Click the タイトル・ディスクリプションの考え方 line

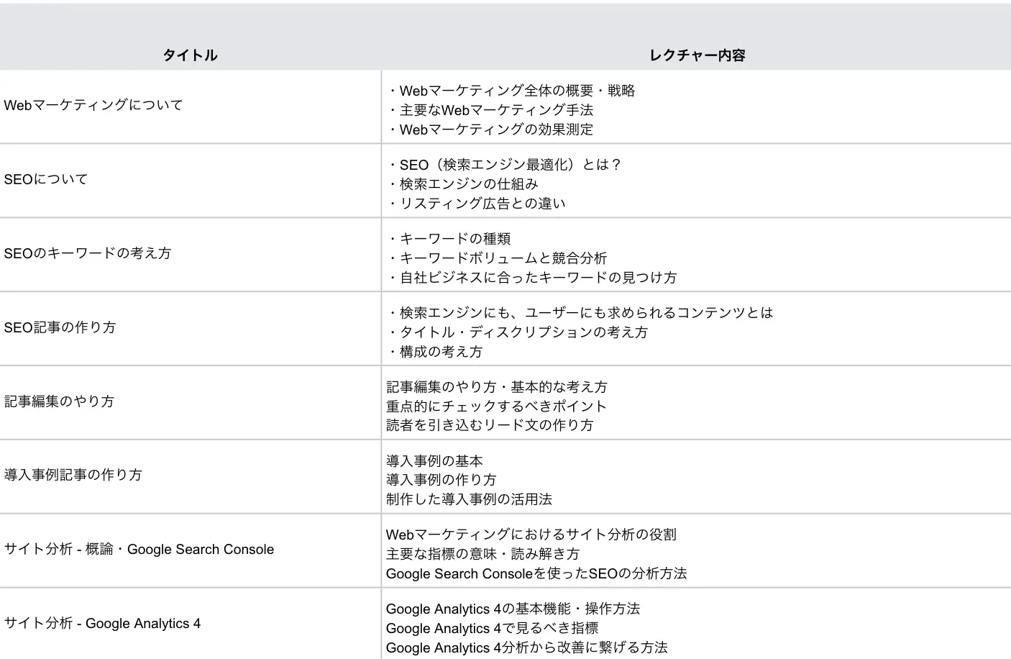point(518,332)
